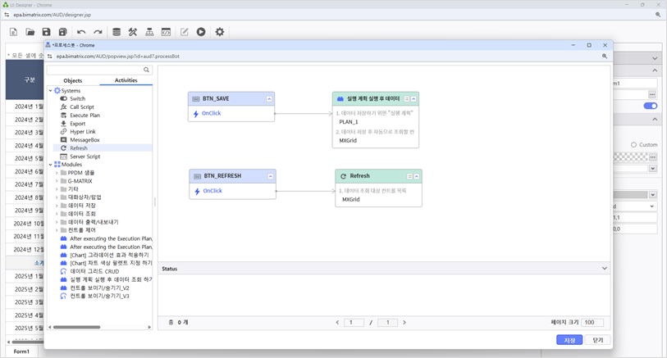Screen dimensions: 667x358
Task: Collapse the Systems tree group
Action: click(x=50, y=91)
